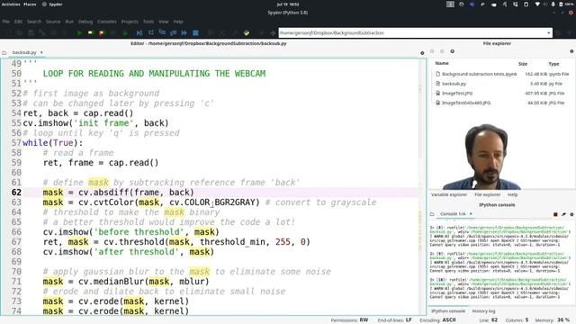Open the Projects menu
576x324 pixels.
click(x=130, y=22)
